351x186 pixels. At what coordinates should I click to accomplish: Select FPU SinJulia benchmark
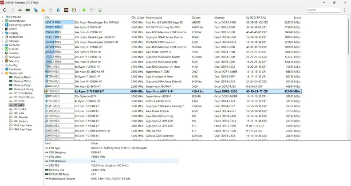point(20,121)
